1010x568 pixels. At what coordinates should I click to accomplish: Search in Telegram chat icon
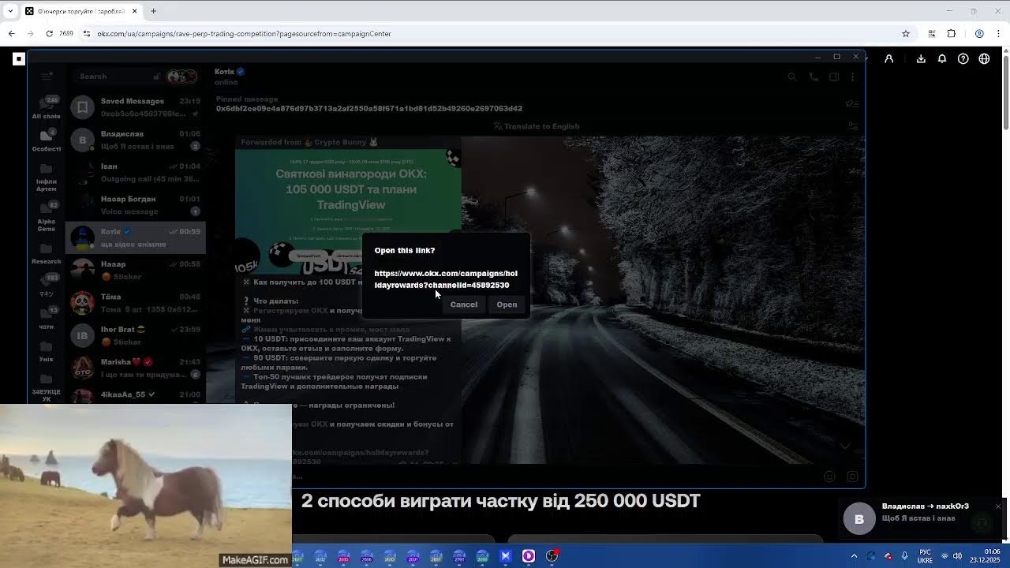[792, 77]
